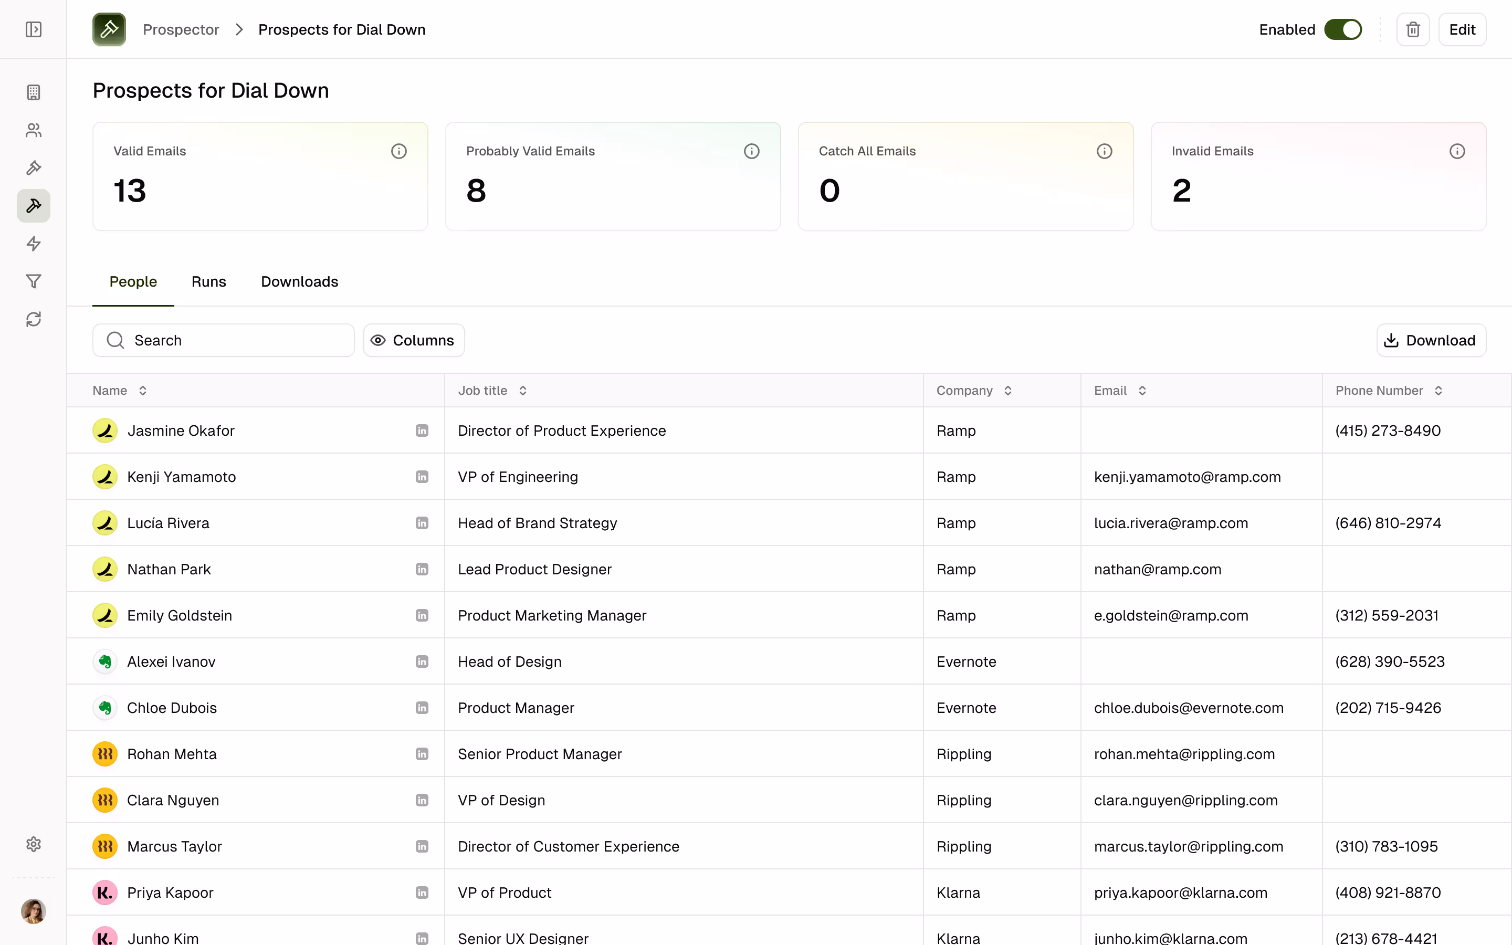Open settings gear in sidebar
Image resolution: width=1512 pixels, height=945 pixels.
click(34, 844)
